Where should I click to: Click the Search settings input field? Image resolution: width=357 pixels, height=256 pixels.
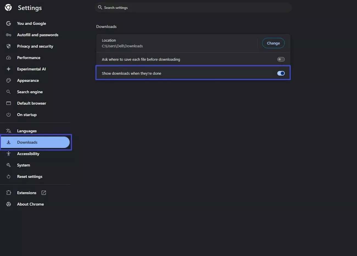pyautogui.click(x=192, y=7)
